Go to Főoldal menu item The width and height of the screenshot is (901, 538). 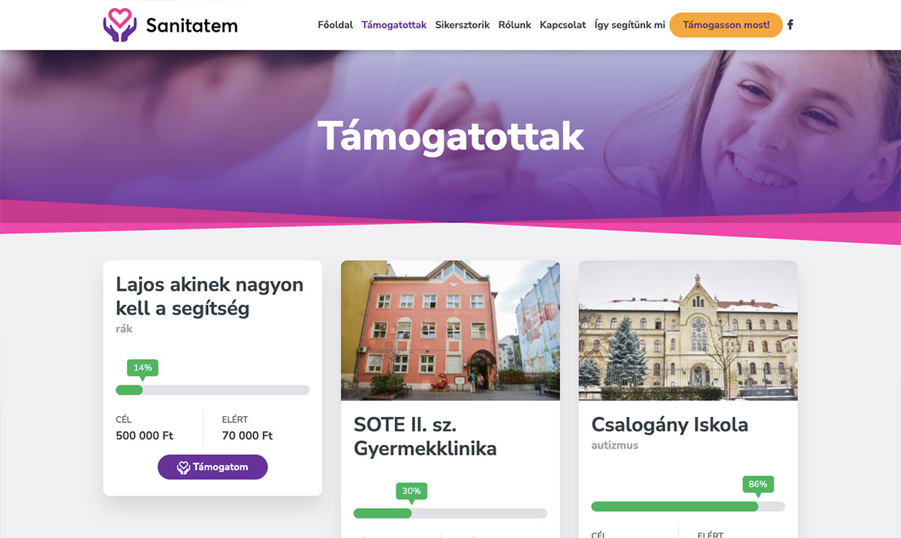pyautogui.click(x=335, y=25)
